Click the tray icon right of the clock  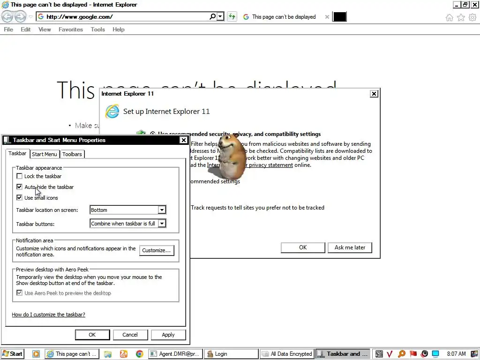click(x=474, y=354)
